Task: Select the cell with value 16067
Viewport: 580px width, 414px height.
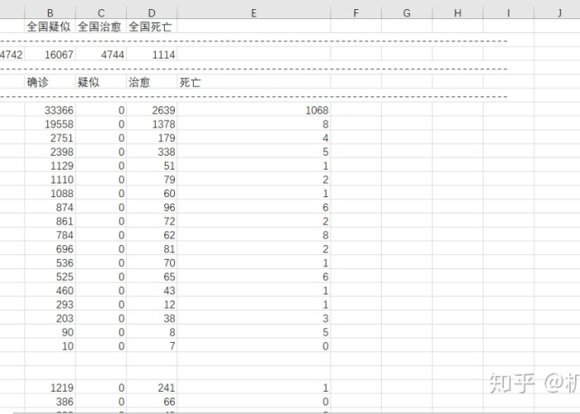Action: [50, 54]
